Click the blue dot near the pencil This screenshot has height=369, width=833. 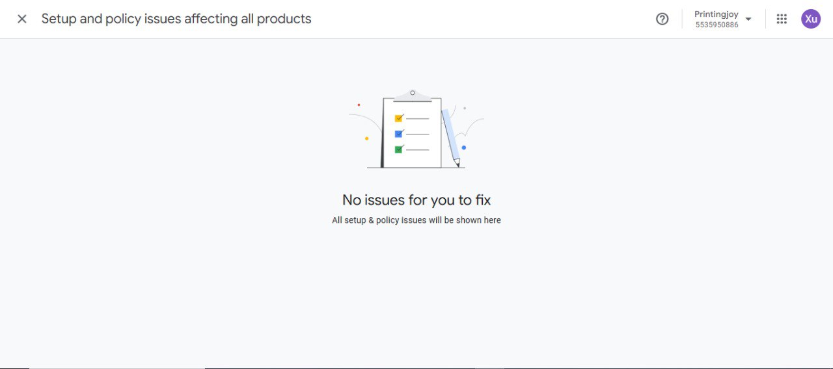(464, 147)
